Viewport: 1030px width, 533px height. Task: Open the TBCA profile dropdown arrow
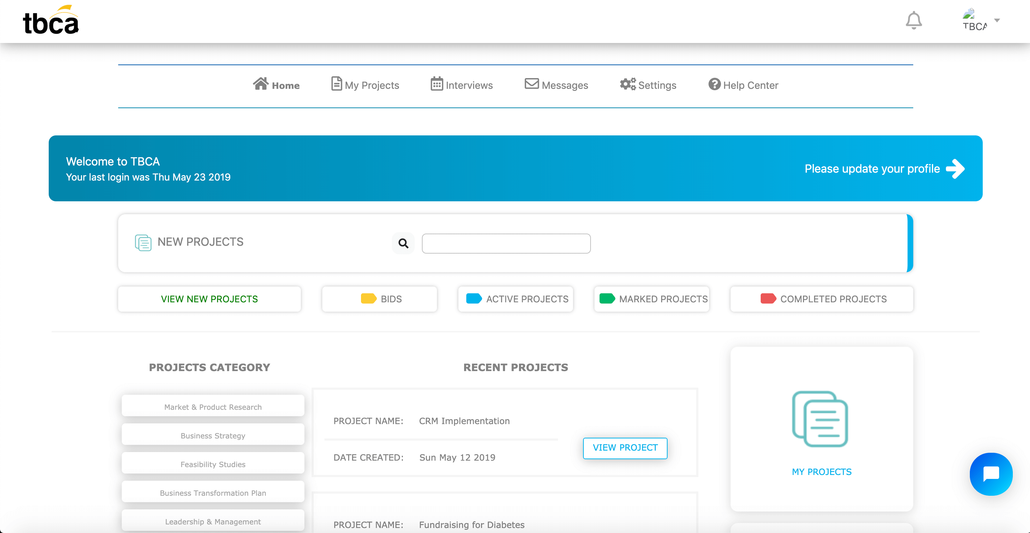click(x=997, y=20)
